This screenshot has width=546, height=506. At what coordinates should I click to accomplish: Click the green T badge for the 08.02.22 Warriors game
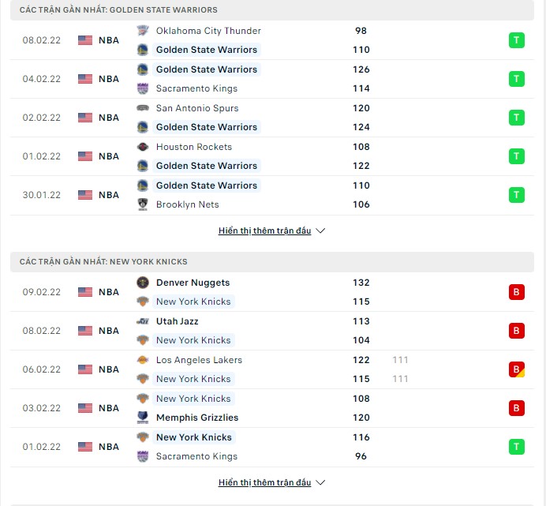tap(516, 40)
